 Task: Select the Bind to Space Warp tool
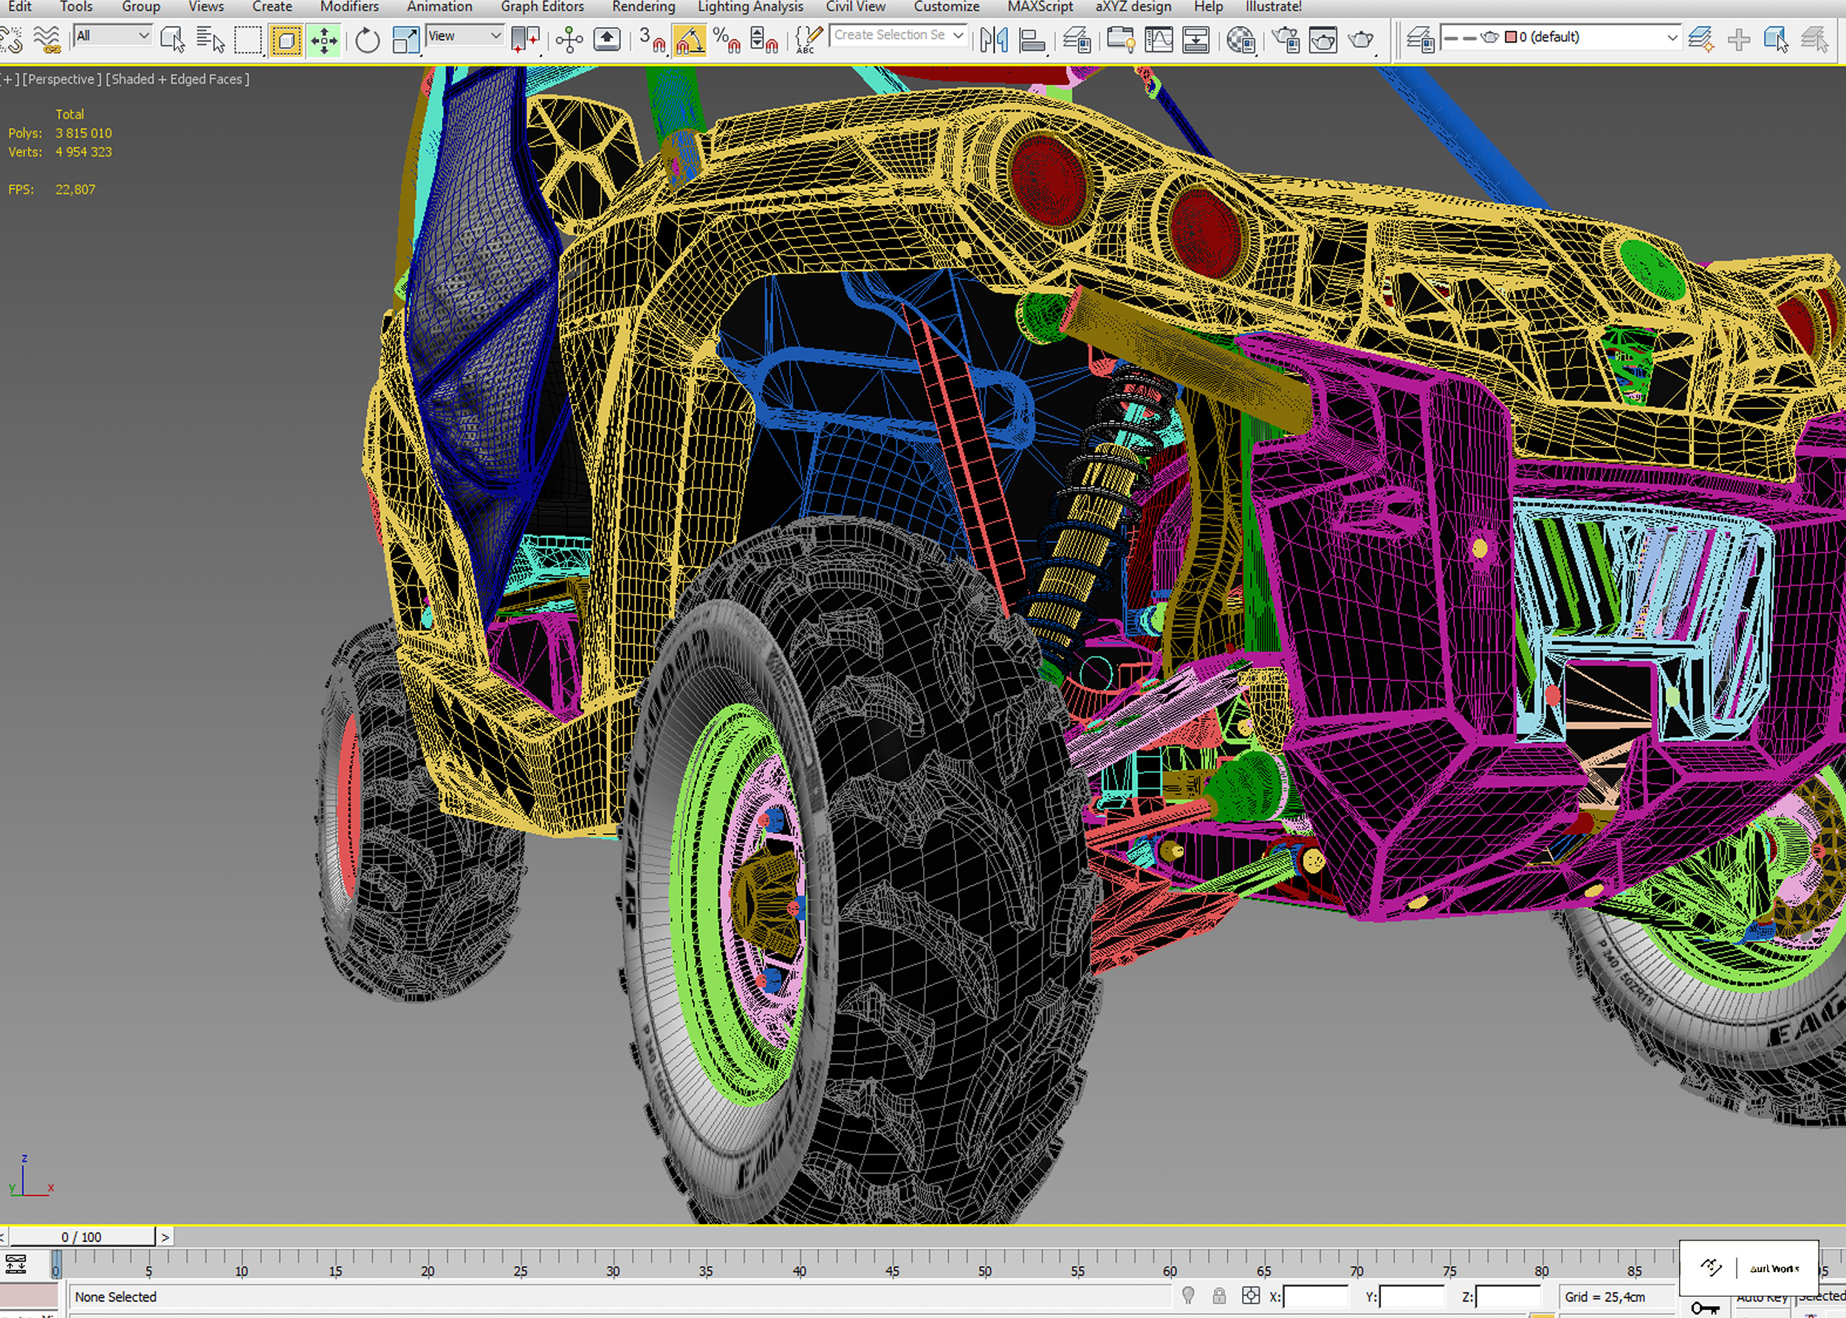tap(48, 39)
